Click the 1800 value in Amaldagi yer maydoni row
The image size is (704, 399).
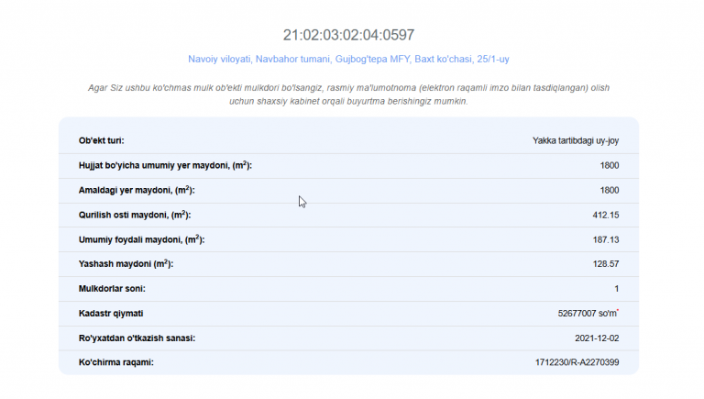click(x=610, y=190)
